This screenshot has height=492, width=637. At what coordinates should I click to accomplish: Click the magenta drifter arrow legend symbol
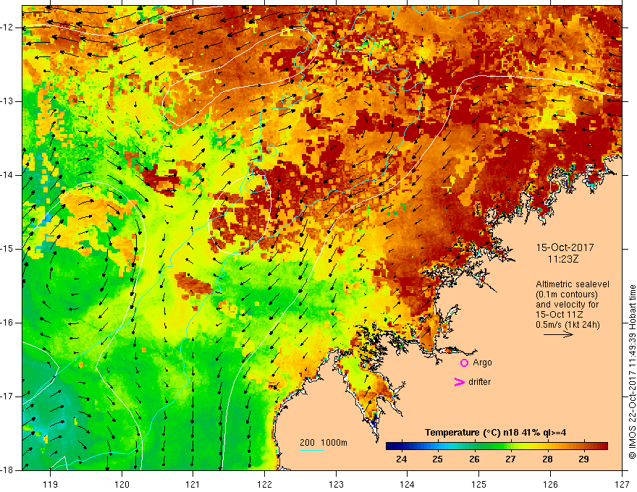[x=460, y=382]
